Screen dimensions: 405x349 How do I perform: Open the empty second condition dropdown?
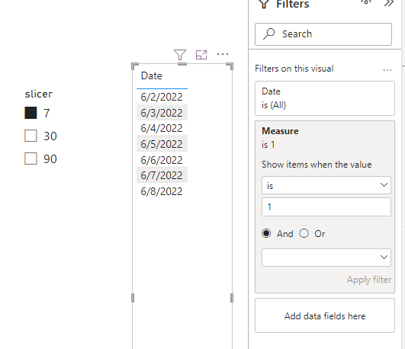[326, 258]
